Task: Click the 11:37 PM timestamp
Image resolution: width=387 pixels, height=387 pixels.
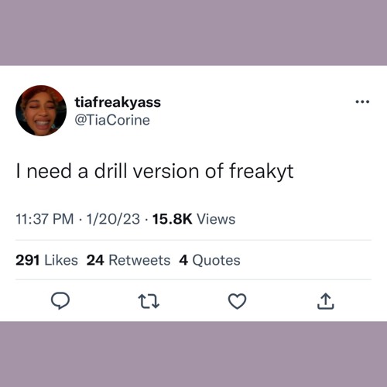Action: coord(45,219)
